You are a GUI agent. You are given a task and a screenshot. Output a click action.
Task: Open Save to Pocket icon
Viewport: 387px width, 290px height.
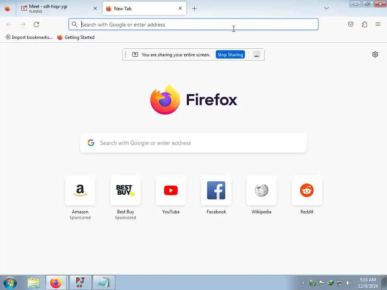coord(350,24)
